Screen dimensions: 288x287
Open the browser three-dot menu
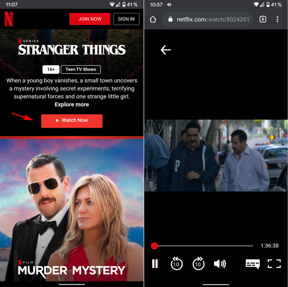277,19
